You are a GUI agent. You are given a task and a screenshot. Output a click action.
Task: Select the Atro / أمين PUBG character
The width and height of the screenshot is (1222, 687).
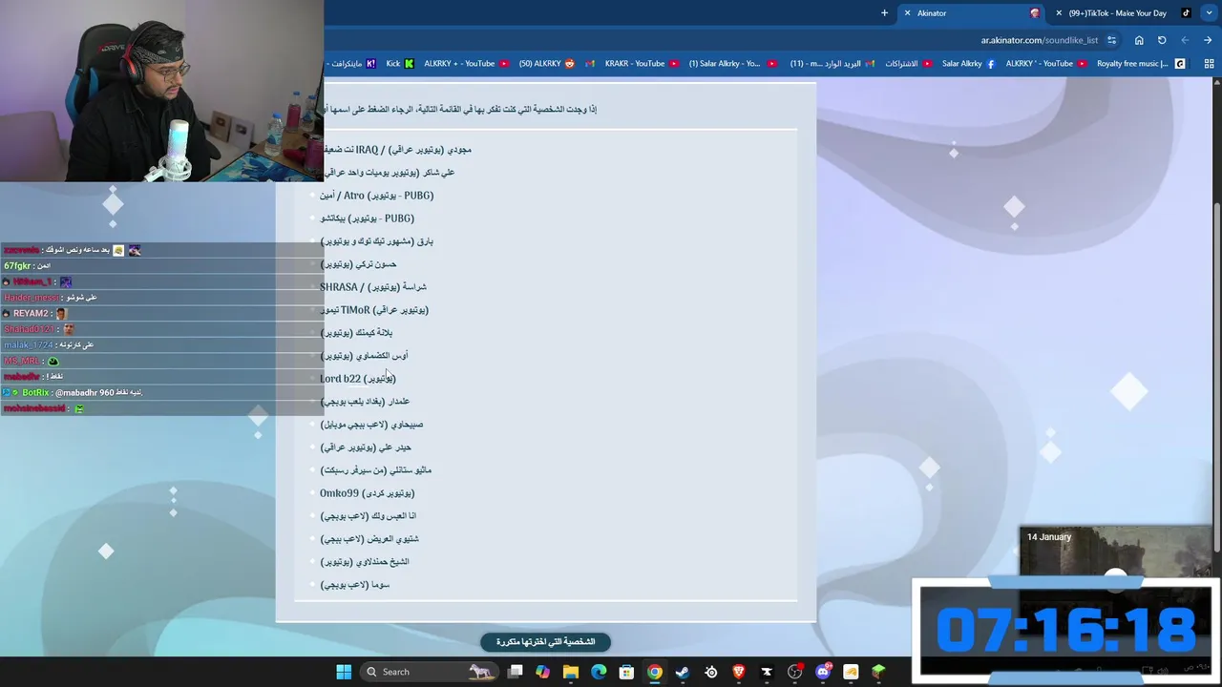[376, 196]
